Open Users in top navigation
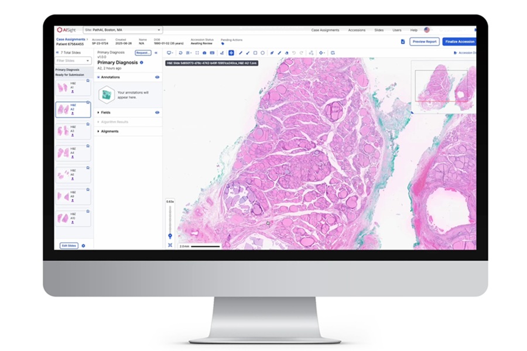 click(x=397, y=30)
